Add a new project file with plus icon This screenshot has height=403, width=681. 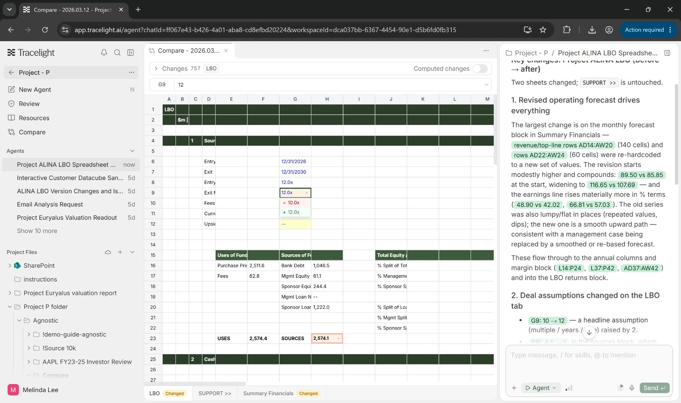(x=120, y=252)
